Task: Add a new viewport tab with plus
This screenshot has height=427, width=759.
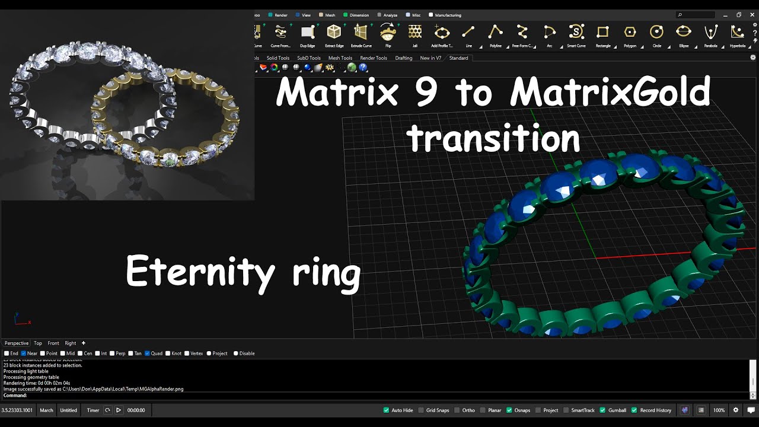Action: coord(84,343)
